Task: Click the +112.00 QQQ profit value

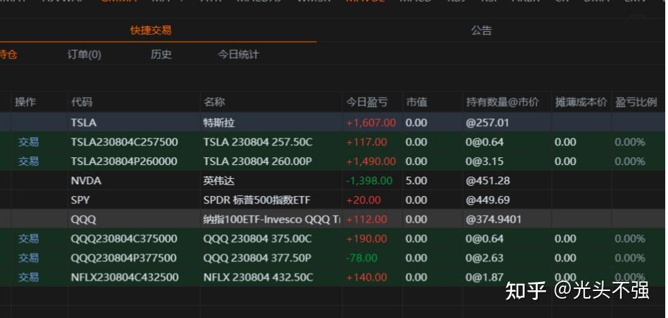Action: coord(367,220)
